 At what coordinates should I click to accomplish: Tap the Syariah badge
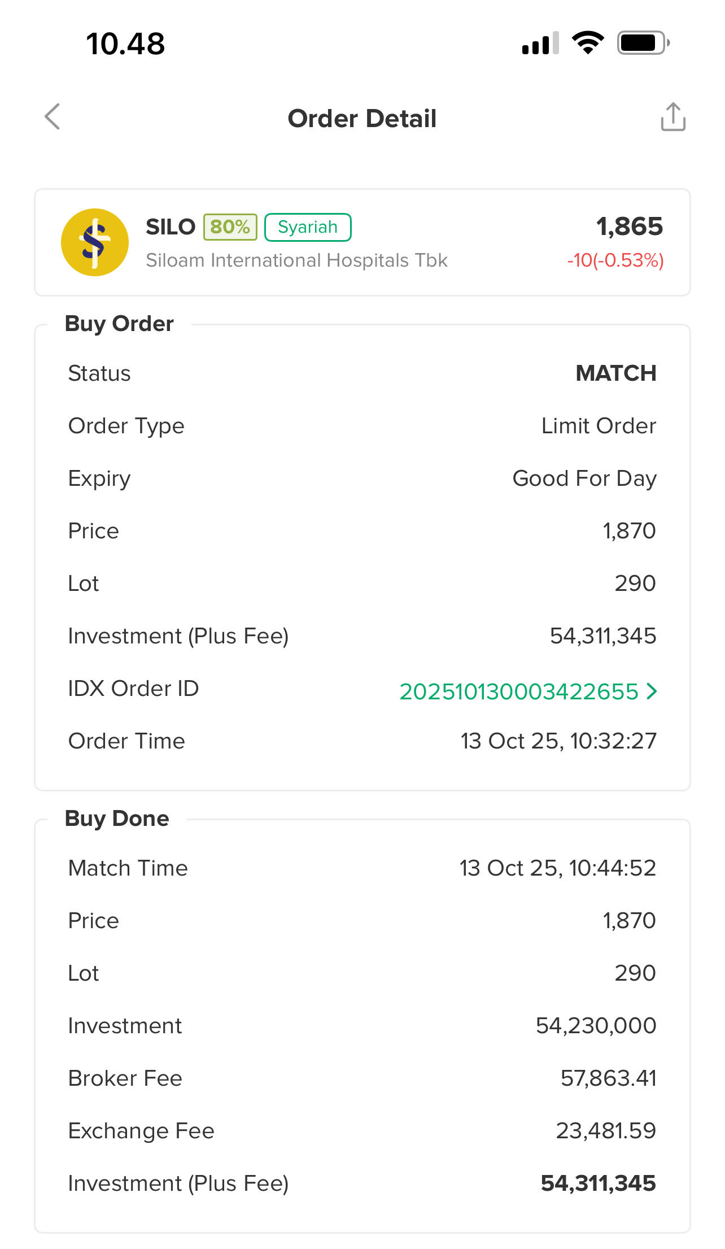click(x=308, y=227)
